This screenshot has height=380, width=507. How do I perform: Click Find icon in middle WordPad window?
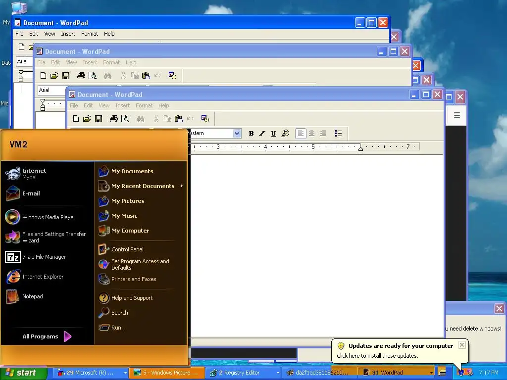pos(107,76)
